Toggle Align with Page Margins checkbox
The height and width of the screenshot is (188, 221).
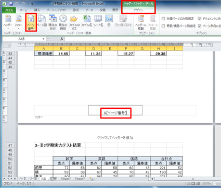point(200,26)
